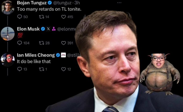Click the purple person-star badge icon

point(54,29)
